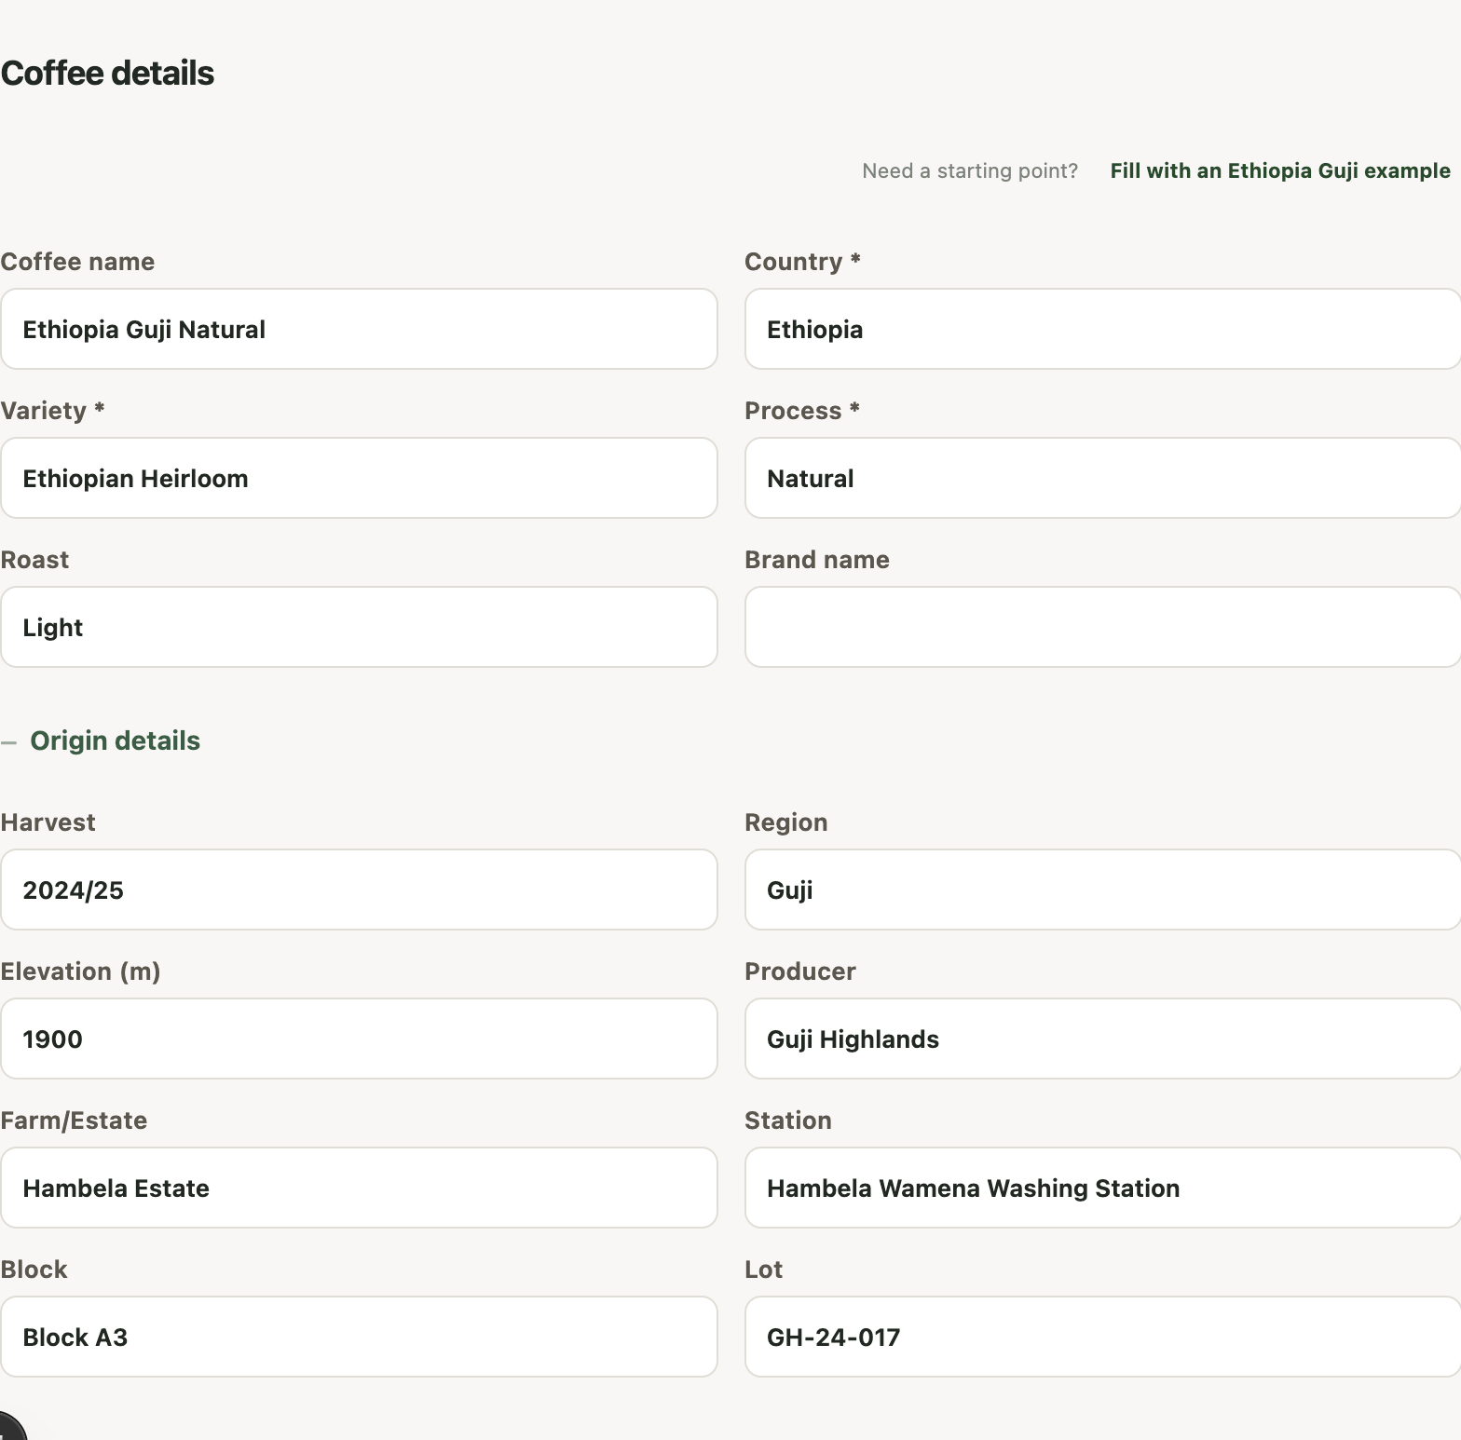
Task: Open the Variety field showing Ethiopian Heirloom
Action: (x=359, y=478)
